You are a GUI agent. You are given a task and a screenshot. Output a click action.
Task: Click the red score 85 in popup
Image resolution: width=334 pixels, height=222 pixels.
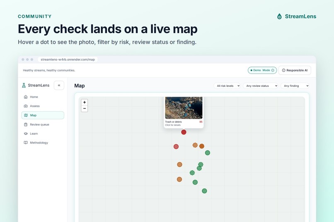click(201, 122)
